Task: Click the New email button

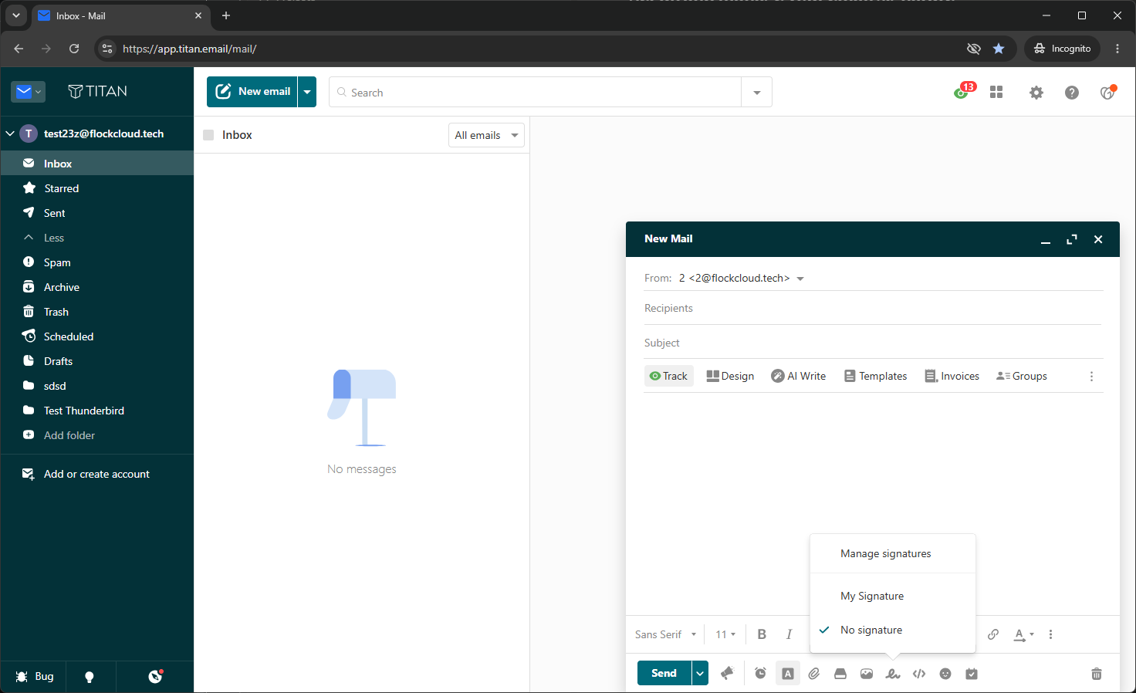Action: coord(252,92)
